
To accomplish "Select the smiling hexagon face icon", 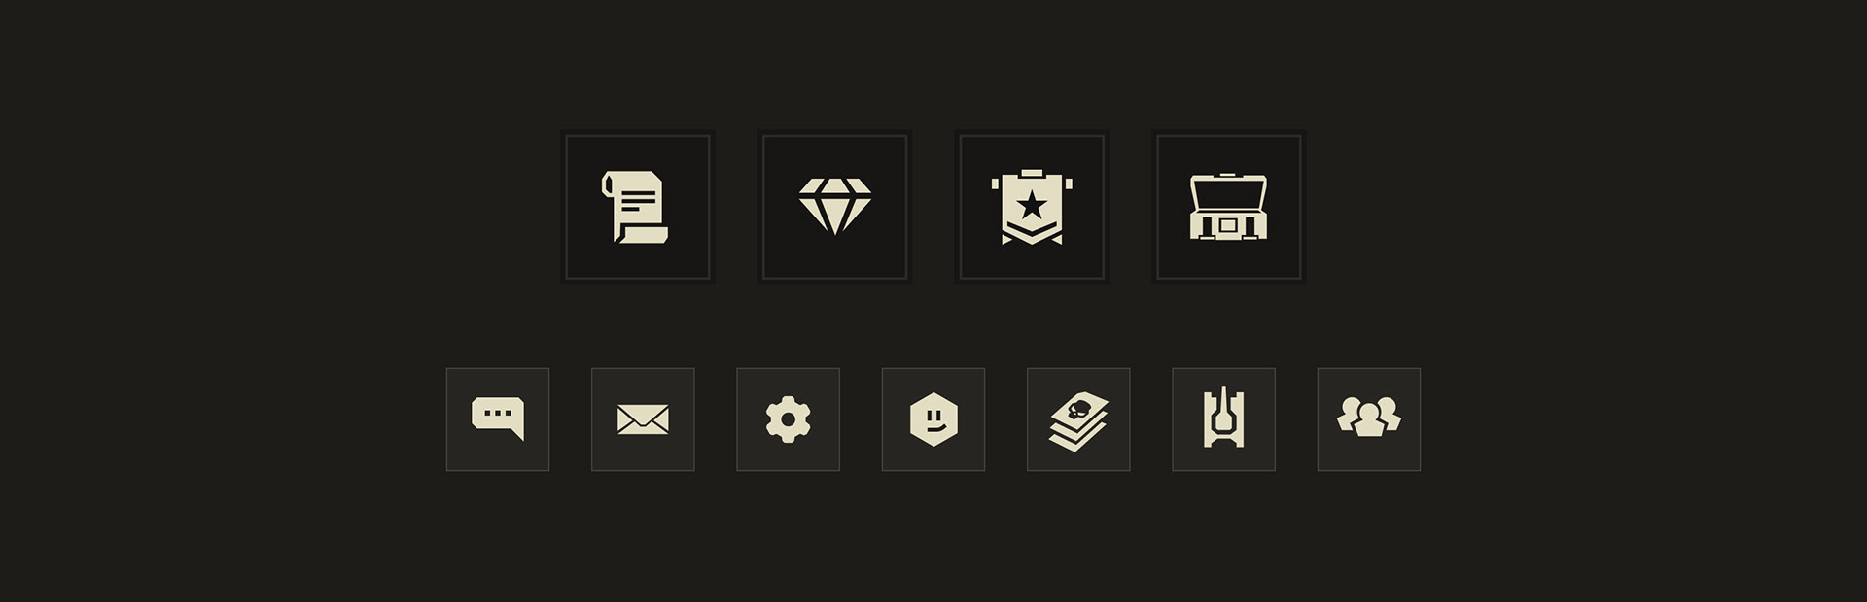I will point(933,419).
